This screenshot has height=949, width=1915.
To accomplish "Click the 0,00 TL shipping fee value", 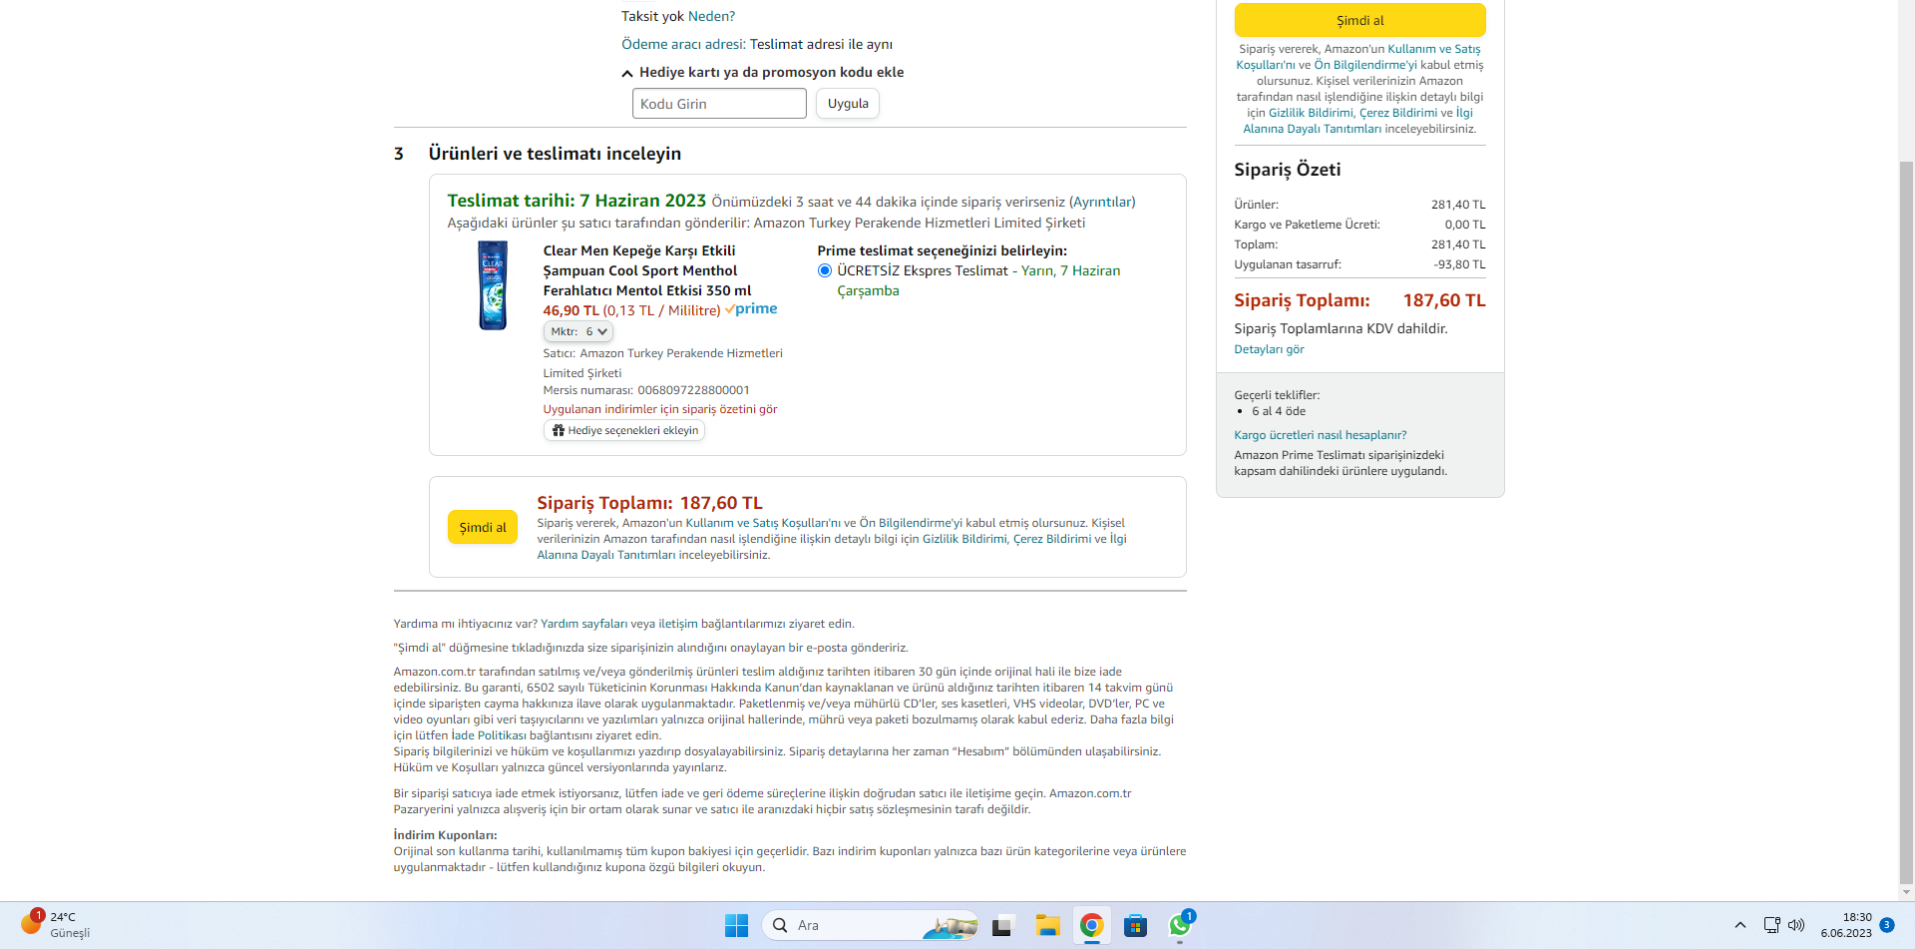I will [1465, 225].
